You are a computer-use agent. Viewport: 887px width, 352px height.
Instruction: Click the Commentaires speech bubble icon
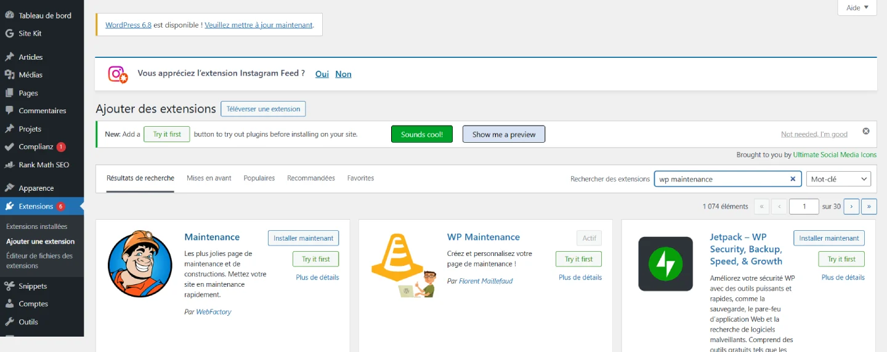[9, 111]
